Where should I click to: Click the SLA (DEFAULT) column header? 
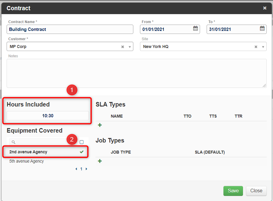coord(210,152)
